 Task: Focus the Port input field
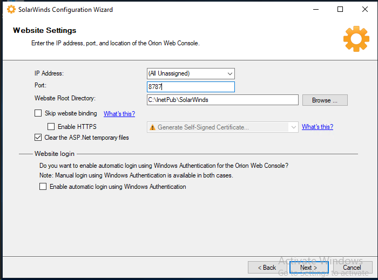click(190, 87)
